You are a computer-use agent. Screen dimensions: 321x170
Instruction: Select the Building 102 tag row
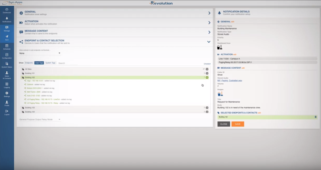[115, 77]
